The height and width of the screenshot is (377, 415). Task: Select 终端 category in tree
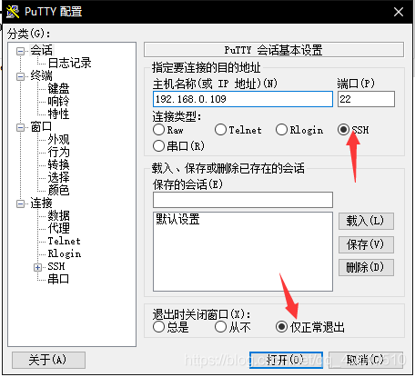click(x=41, y=75)
